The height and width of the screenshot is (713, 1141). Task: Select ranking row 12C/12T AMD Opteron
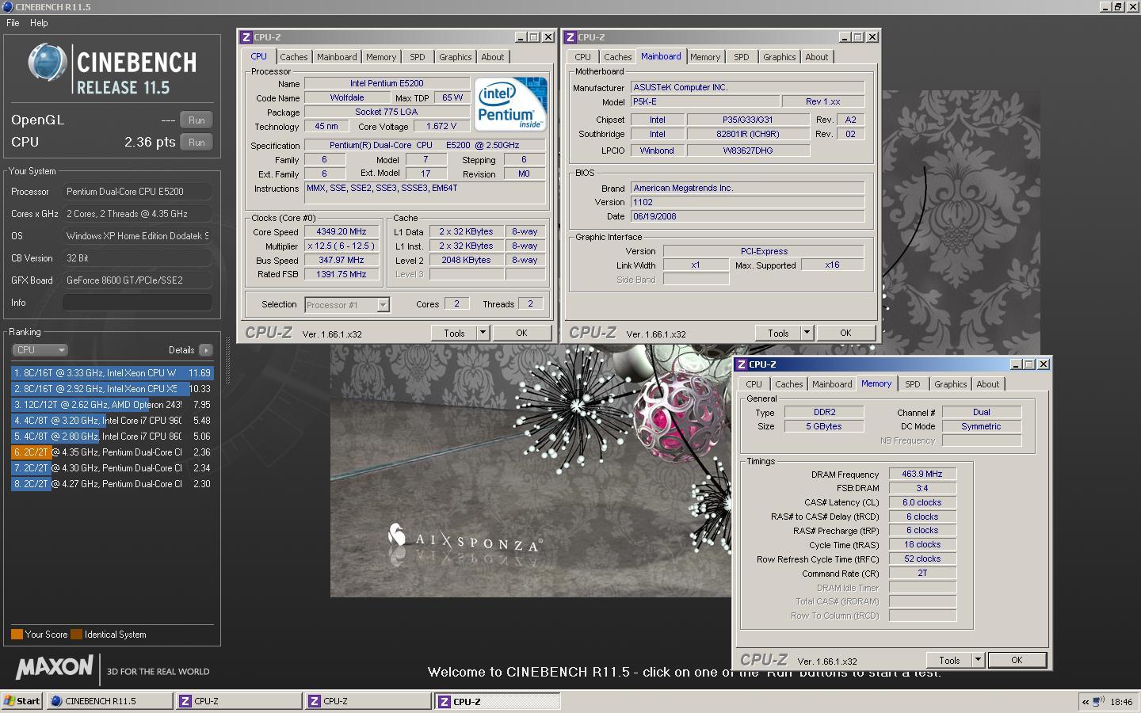[112, 404]
